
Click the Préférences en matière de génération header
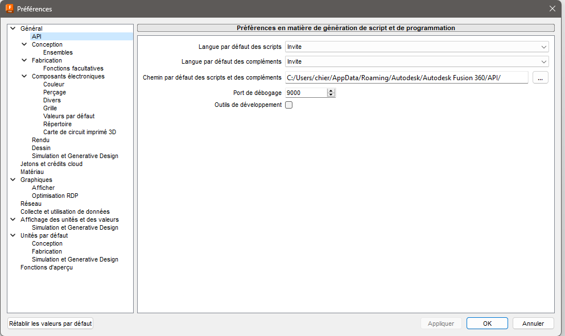click(345, 28)
